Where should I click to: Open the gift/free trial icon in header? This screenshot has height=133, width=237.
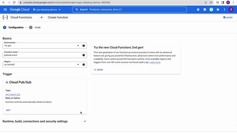(198, 10)
